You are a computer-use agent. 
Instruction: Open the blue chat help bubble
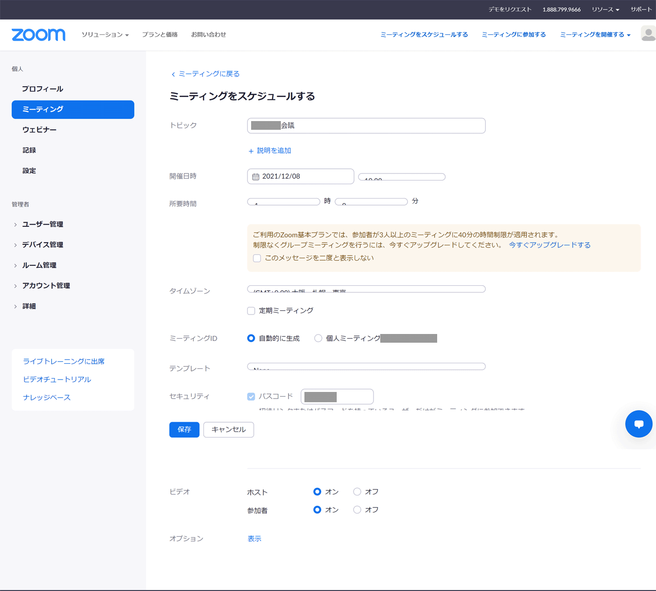tap(639, 424)
